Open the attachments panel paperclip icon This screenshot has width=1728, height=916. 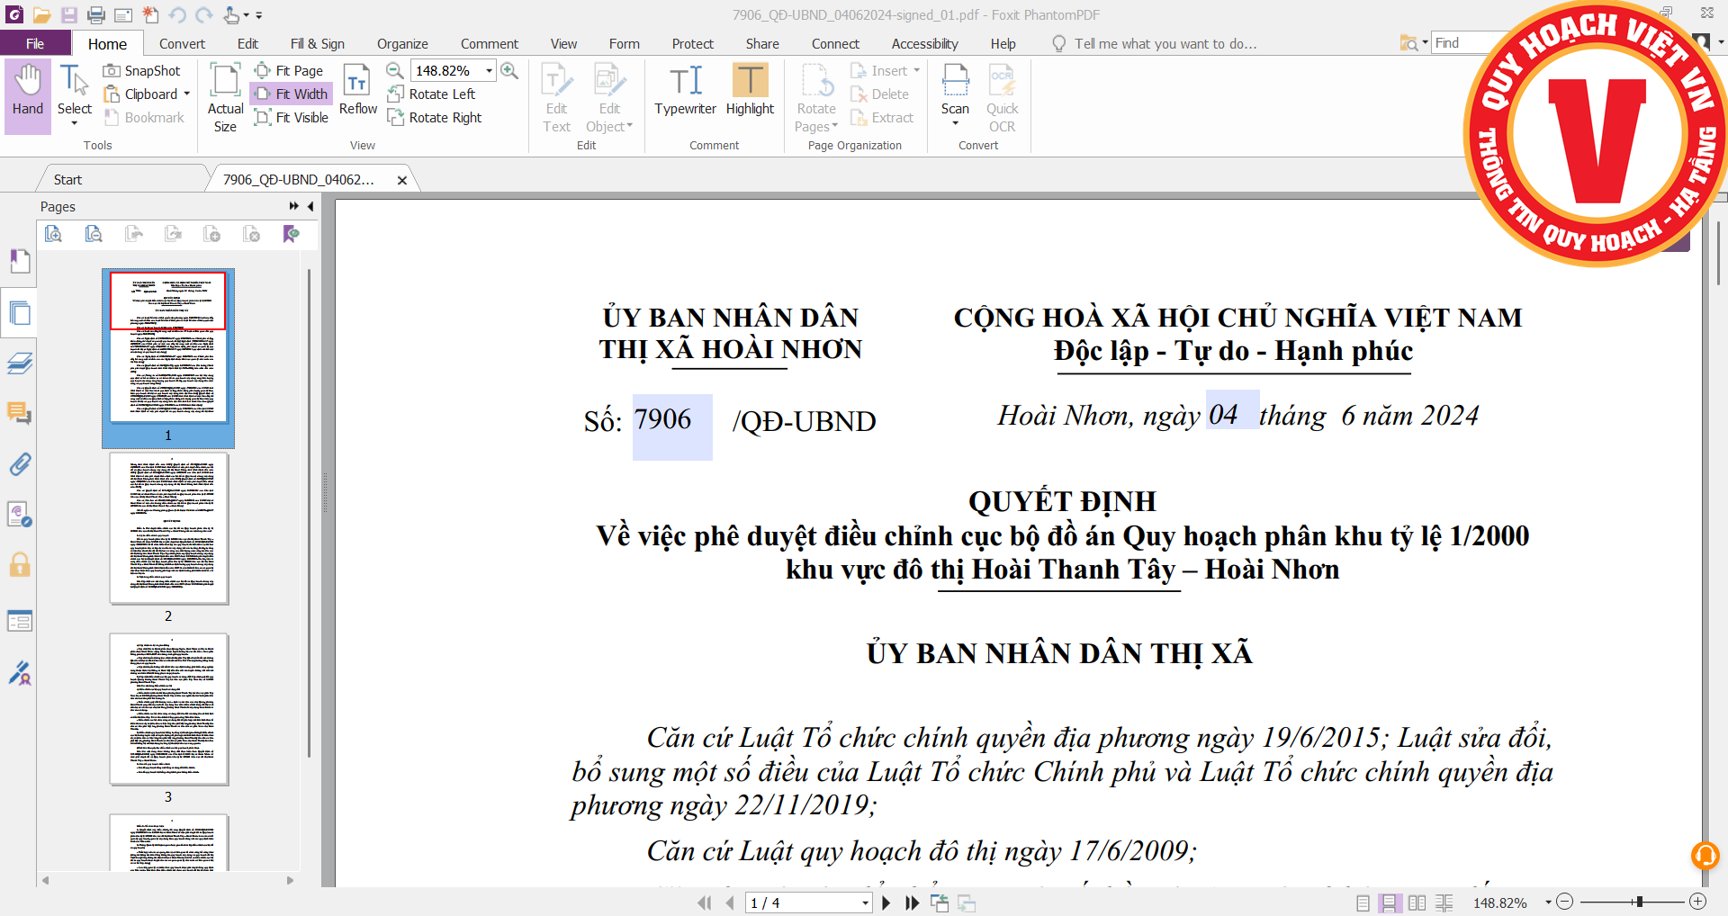20,464
